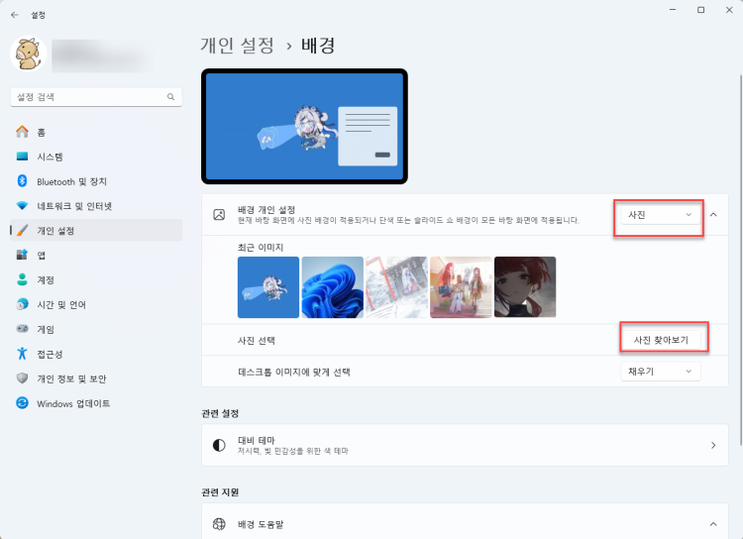Select the red-haired portrait wallpaper thumbnail
Image resolution: width=743 pixels, height=539 pixels.
click(525, 287)
